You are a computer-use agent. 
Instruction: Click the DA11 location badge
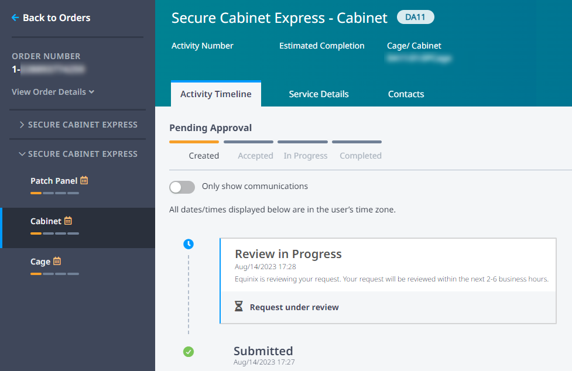pos(416,17)
